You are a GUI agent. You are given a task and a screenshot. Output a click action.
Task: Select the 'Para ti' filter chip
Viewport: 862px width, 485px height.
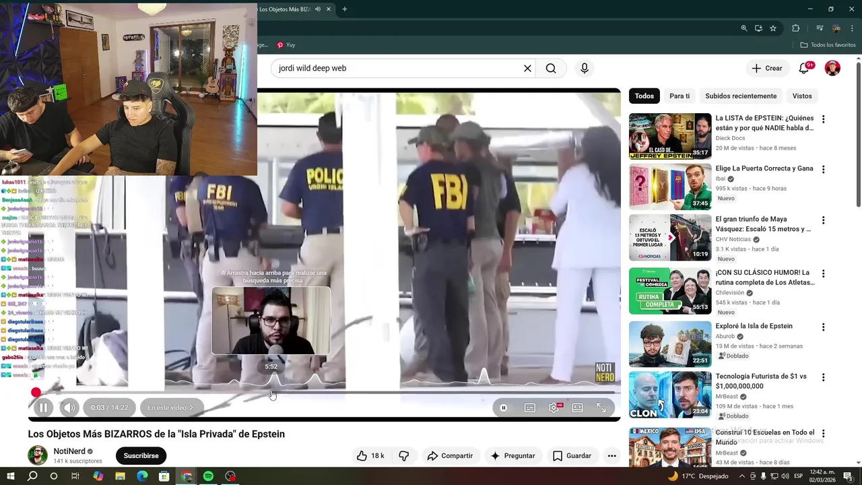pyautogui.click(x=679, y=96)
